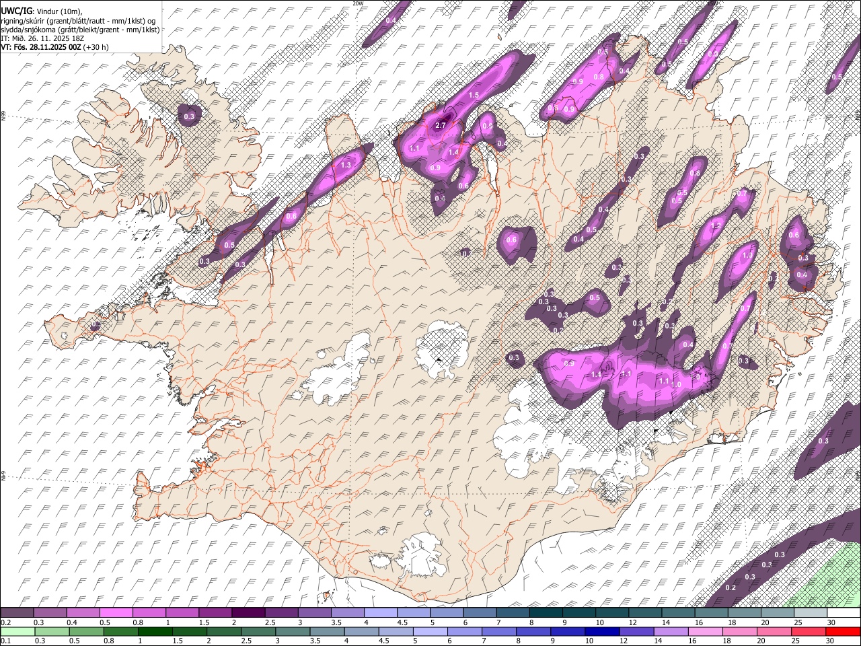861x646 pixels.
Task: Click the light pink swatch labeled 16 in bottom legend
Action: (x=704, y=631)
